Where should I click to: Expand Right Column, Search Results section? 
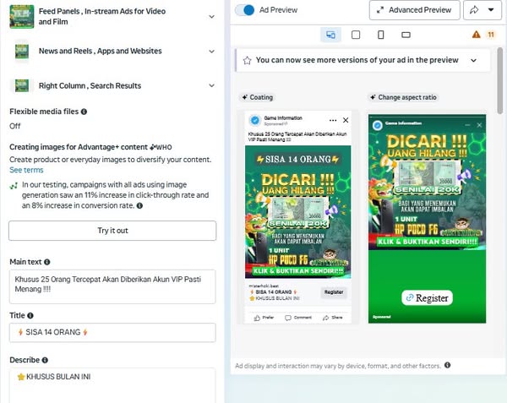(211, 85)
